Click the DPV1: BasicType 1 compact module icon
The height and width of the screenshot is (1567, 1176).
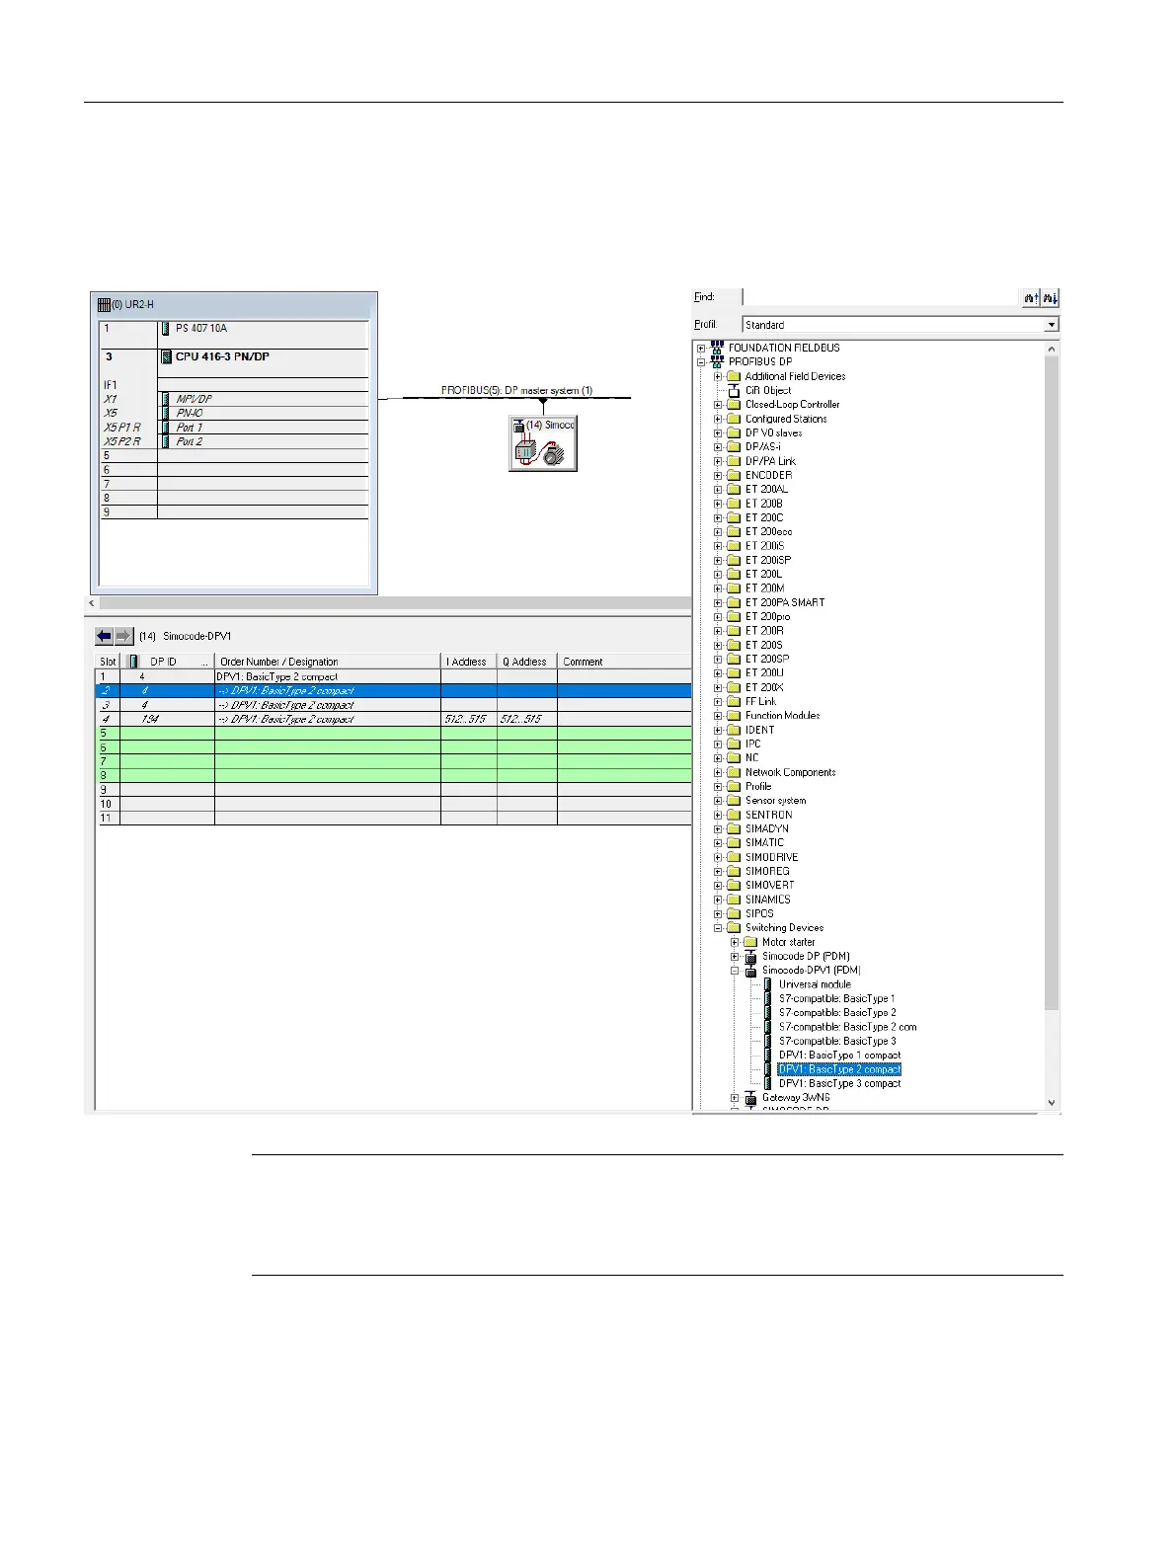(768, 1056)
